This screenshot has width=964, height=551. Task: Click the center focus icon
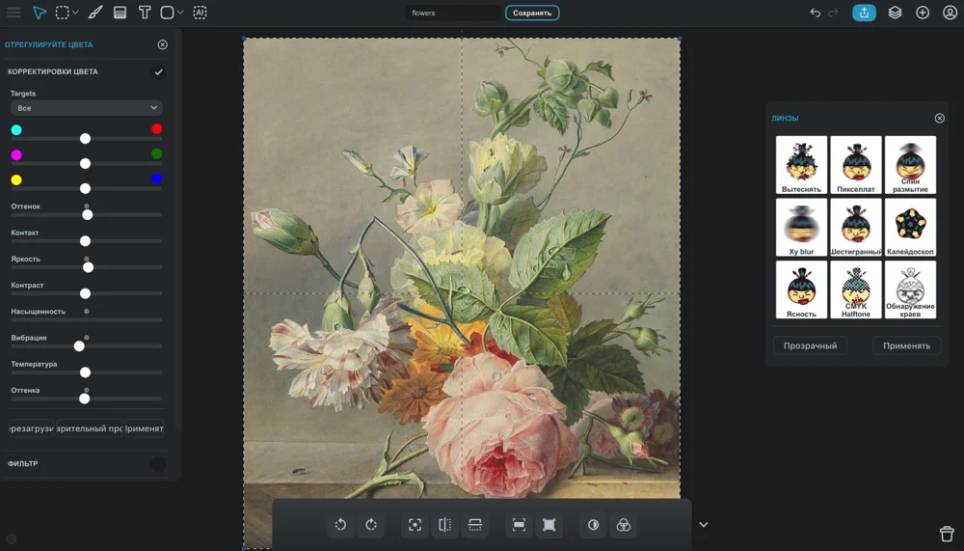(x=415, y=525)
